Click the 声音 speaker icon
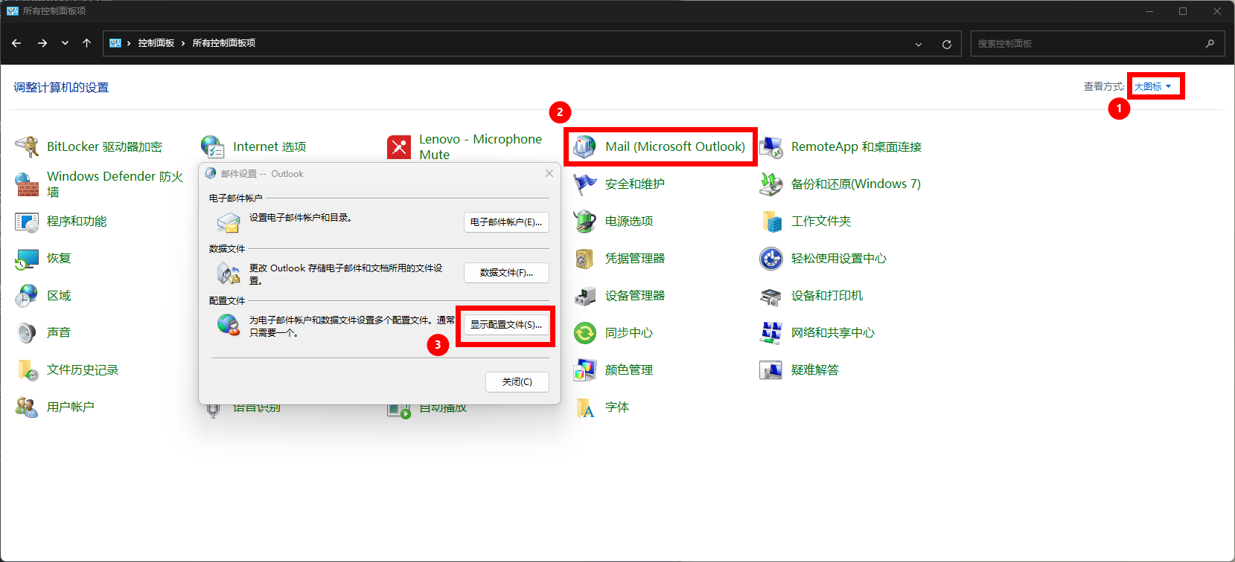 [x=28, y=333]
